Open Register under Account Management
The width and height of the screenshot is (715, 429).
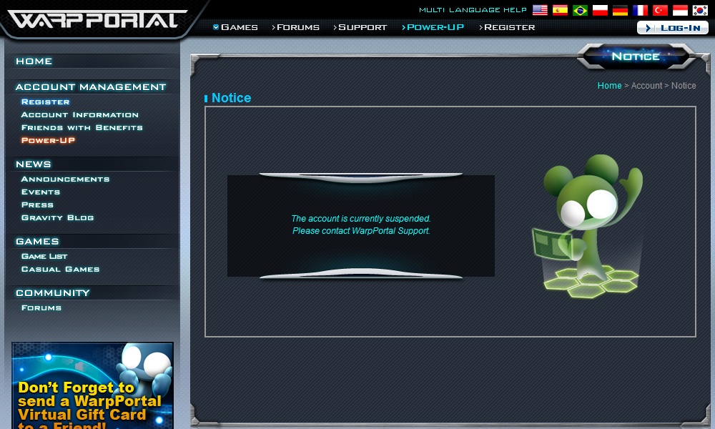coord(46,102)
